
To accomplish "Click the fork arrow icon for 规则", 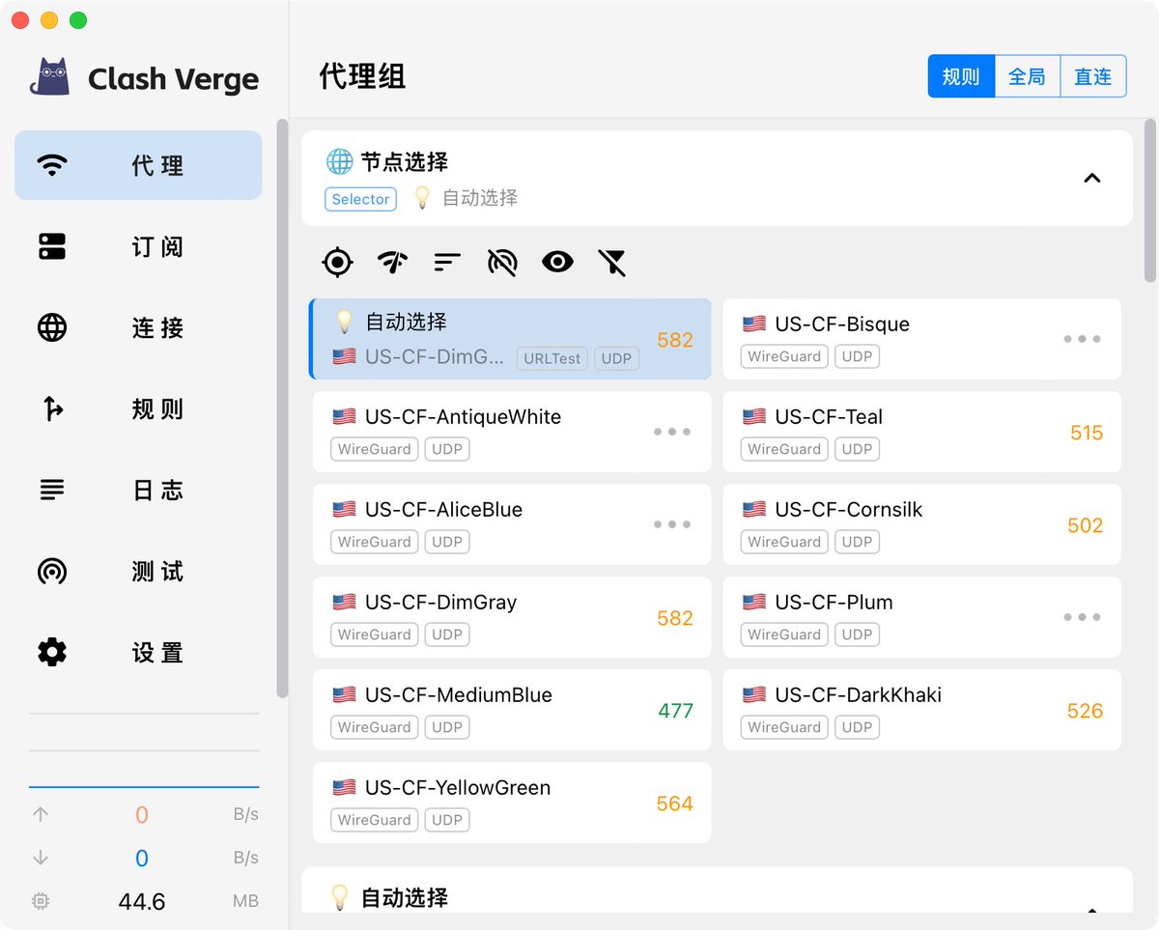I will (x=53, y=409).
